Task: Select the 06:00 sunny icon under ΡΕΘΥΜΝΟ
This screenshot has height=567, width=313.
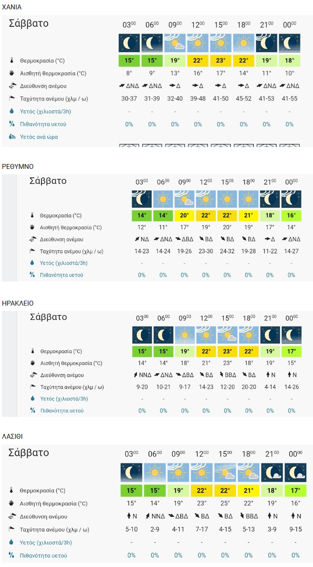Action: [x=163, y=199]
